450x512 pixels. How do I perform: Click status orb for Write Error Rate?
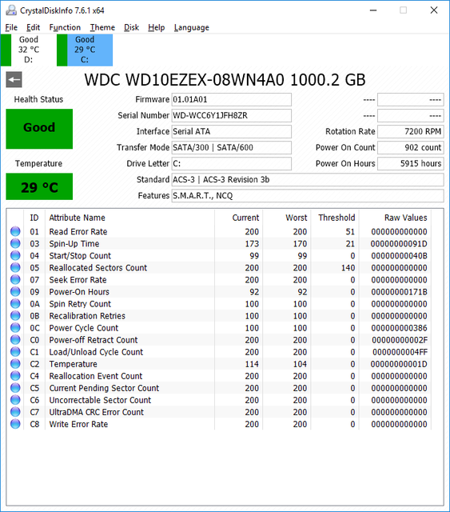[15, 424]
